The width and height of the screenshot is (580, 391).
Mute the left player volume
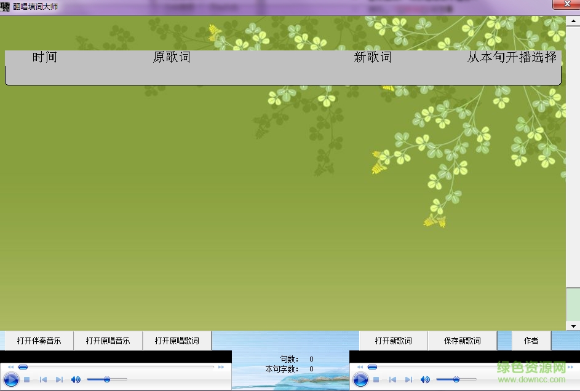coord(76,379)
